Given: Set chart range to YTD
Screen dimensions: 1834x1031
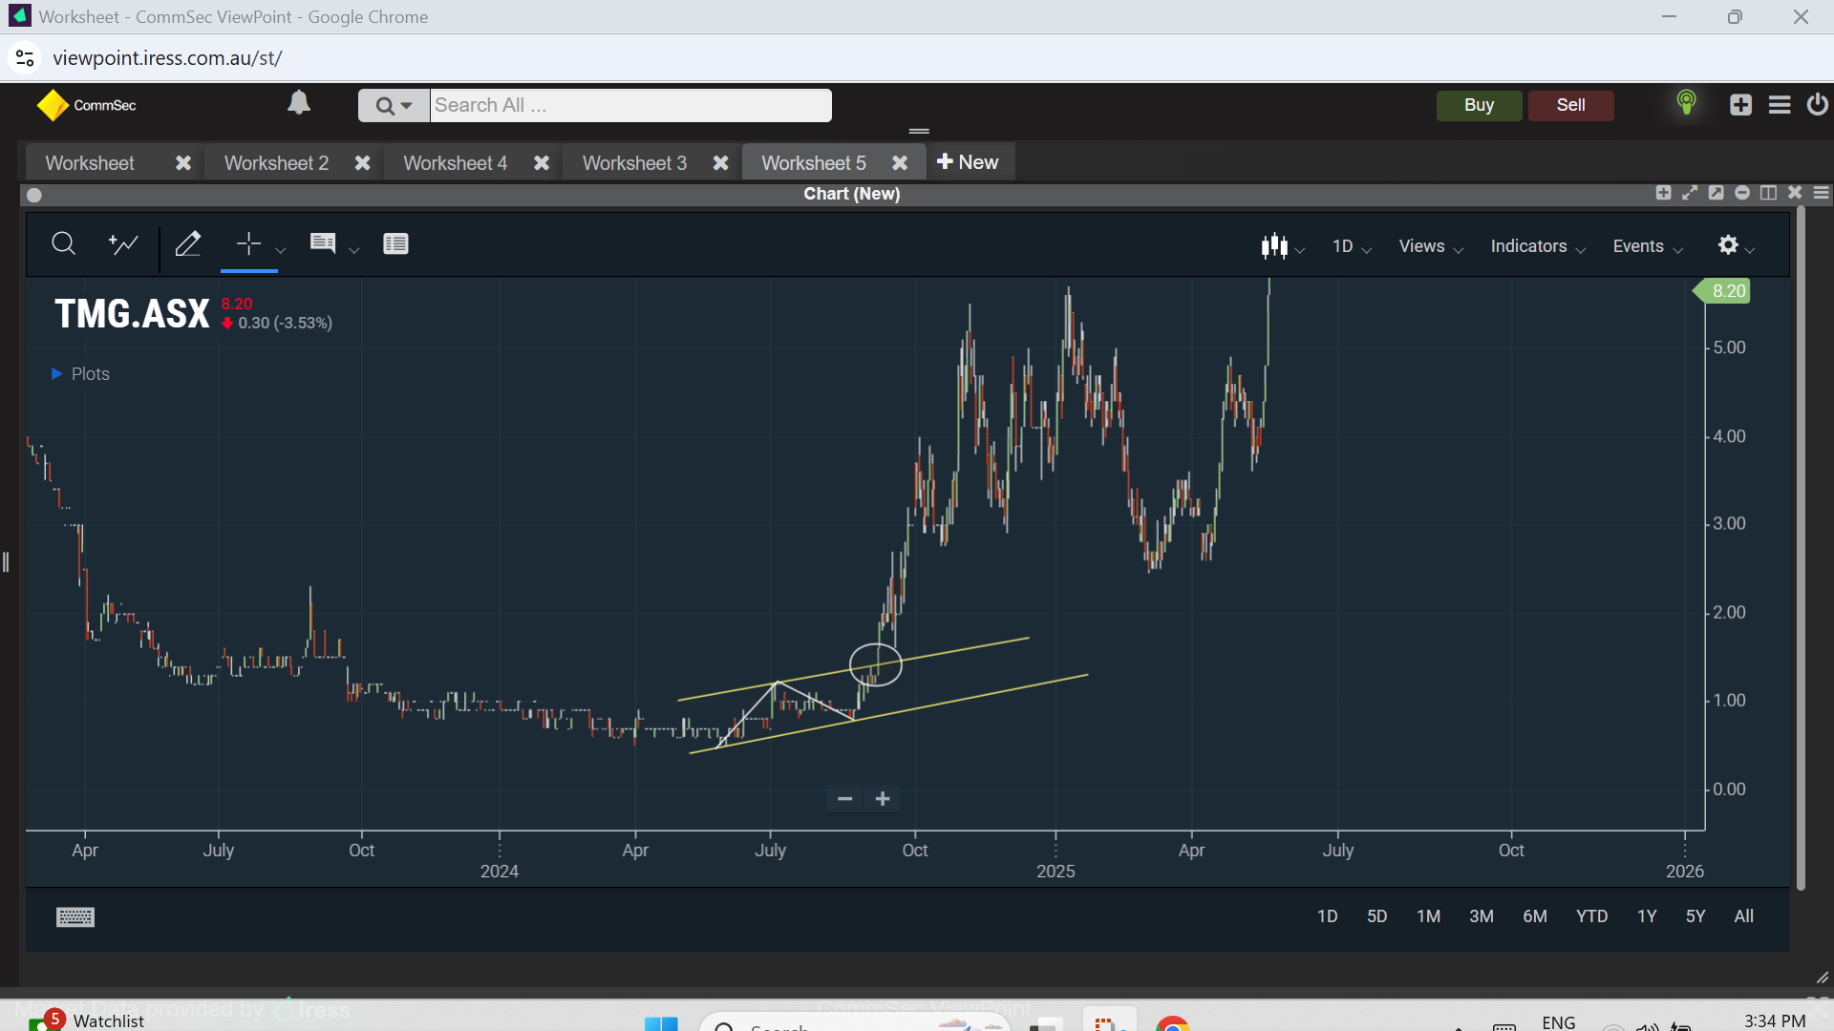Looking at the screenshot, I should (1591, 916).
